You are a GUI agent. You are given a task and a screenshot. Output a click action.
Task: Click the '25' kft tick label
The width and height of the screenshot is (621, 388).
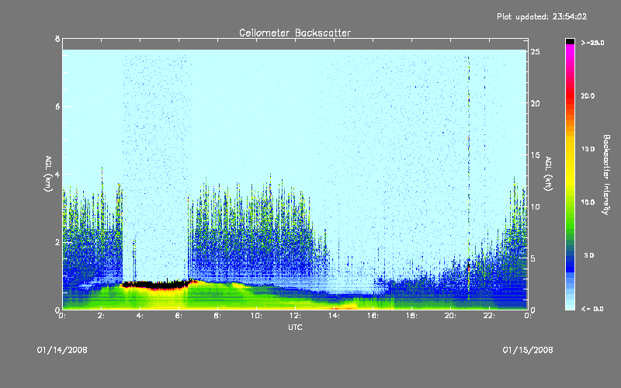[x=535, y=52]
